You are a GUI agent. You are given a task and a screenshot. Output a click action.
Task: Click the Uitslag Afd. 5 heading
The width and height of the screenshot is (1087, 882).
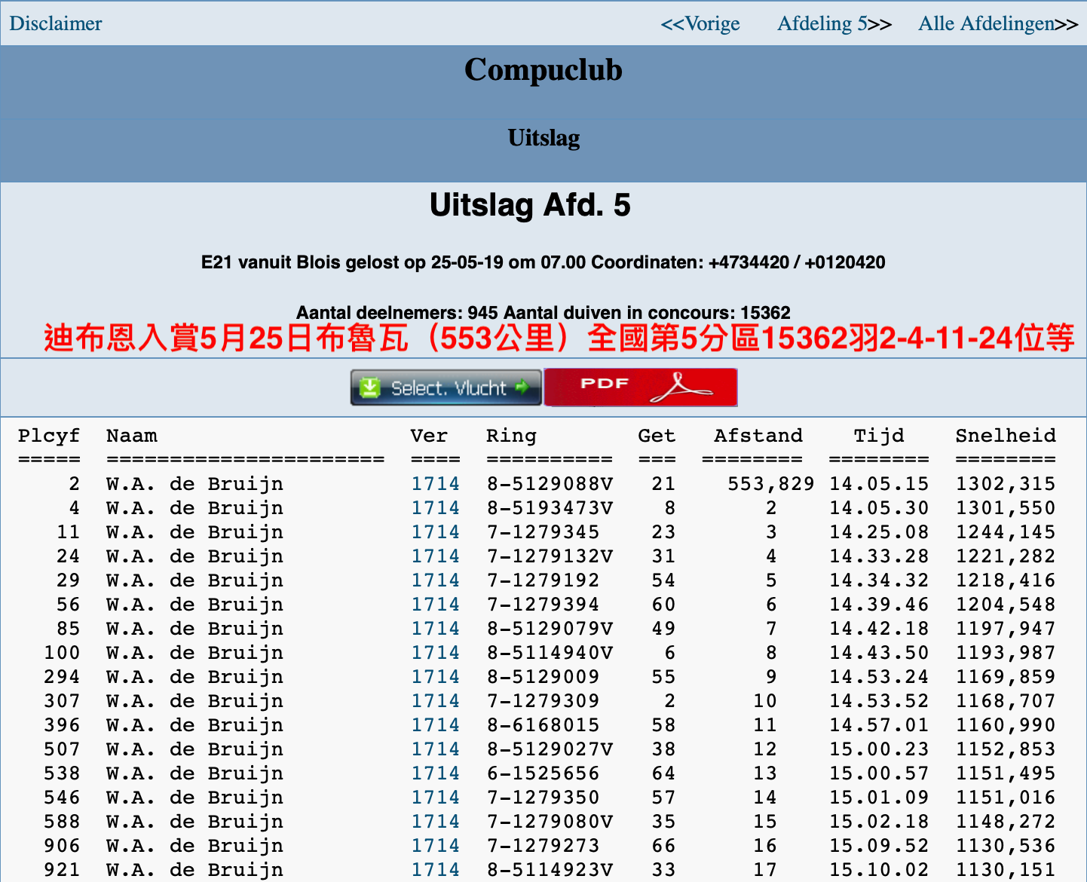(530, 205)
